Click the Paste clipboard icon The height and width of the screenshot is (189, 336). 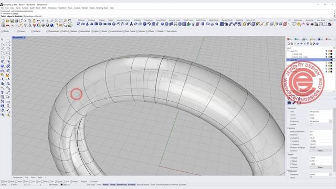click(34, 21)
